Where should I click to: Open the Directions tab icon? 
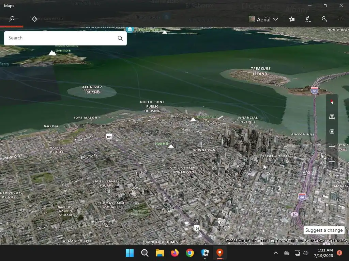coord(35,19)
